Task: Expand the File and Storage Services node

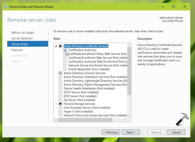Action: point(56,104)
